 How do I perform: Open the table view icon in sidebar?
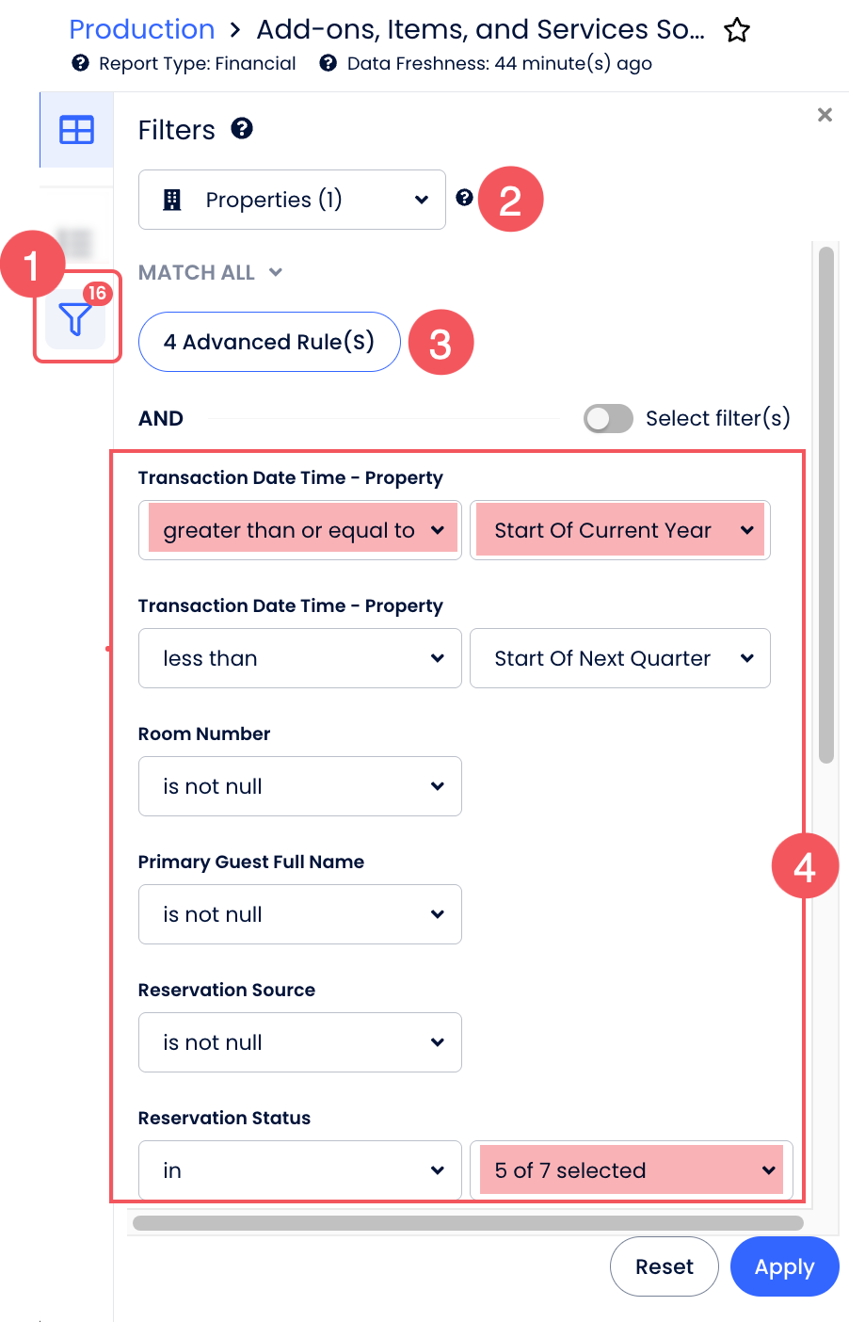coord(76,130)
